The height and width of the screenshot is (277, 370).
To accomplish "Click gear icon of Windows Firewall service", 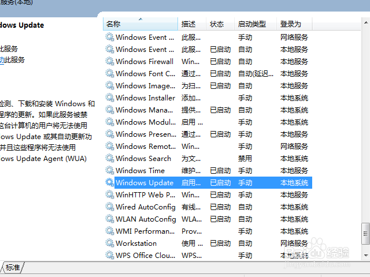I will [x=110, y=62].
